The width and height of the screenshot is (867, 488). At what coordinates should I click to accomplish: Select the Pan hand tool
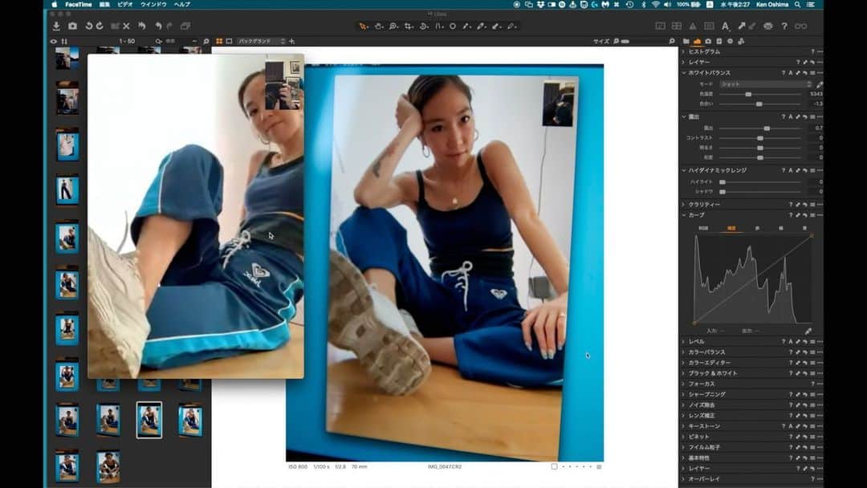coord(379,26)
